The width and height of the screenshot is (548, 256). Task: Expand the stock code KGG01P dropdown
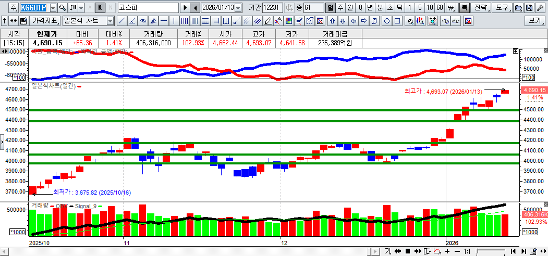tap(53, 8)
